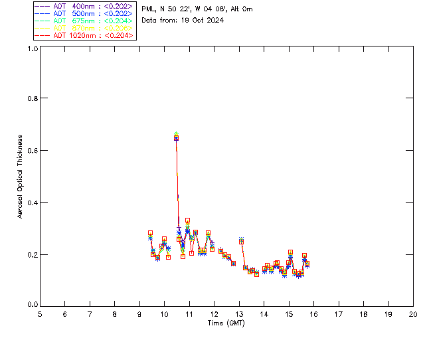Click the x-axis tick label '16'
The image size is (425, 340).
pos(313,314)
